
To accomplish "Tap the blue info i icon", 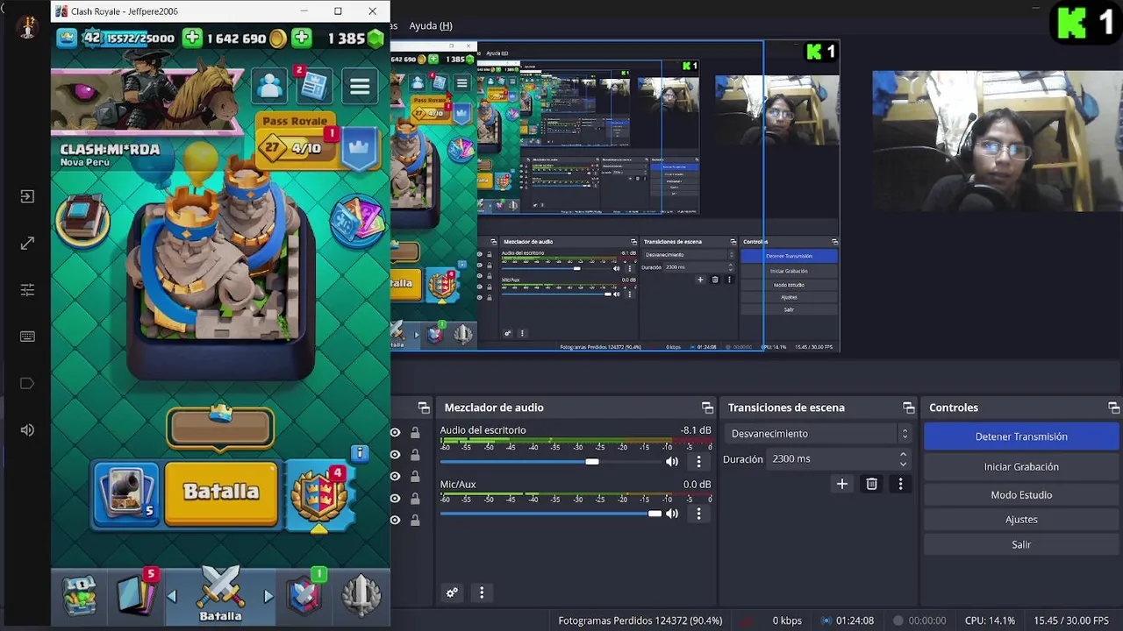I will pos(360,453).
